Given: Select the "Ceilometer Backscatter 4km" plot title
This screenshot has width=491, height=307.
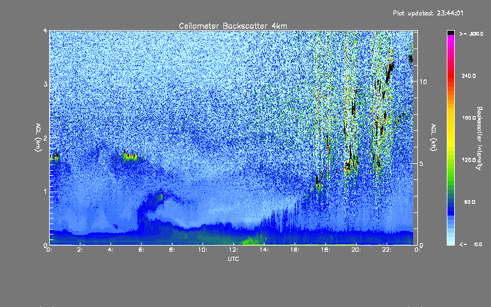Looking at the screenshot, I should [233, 26].
